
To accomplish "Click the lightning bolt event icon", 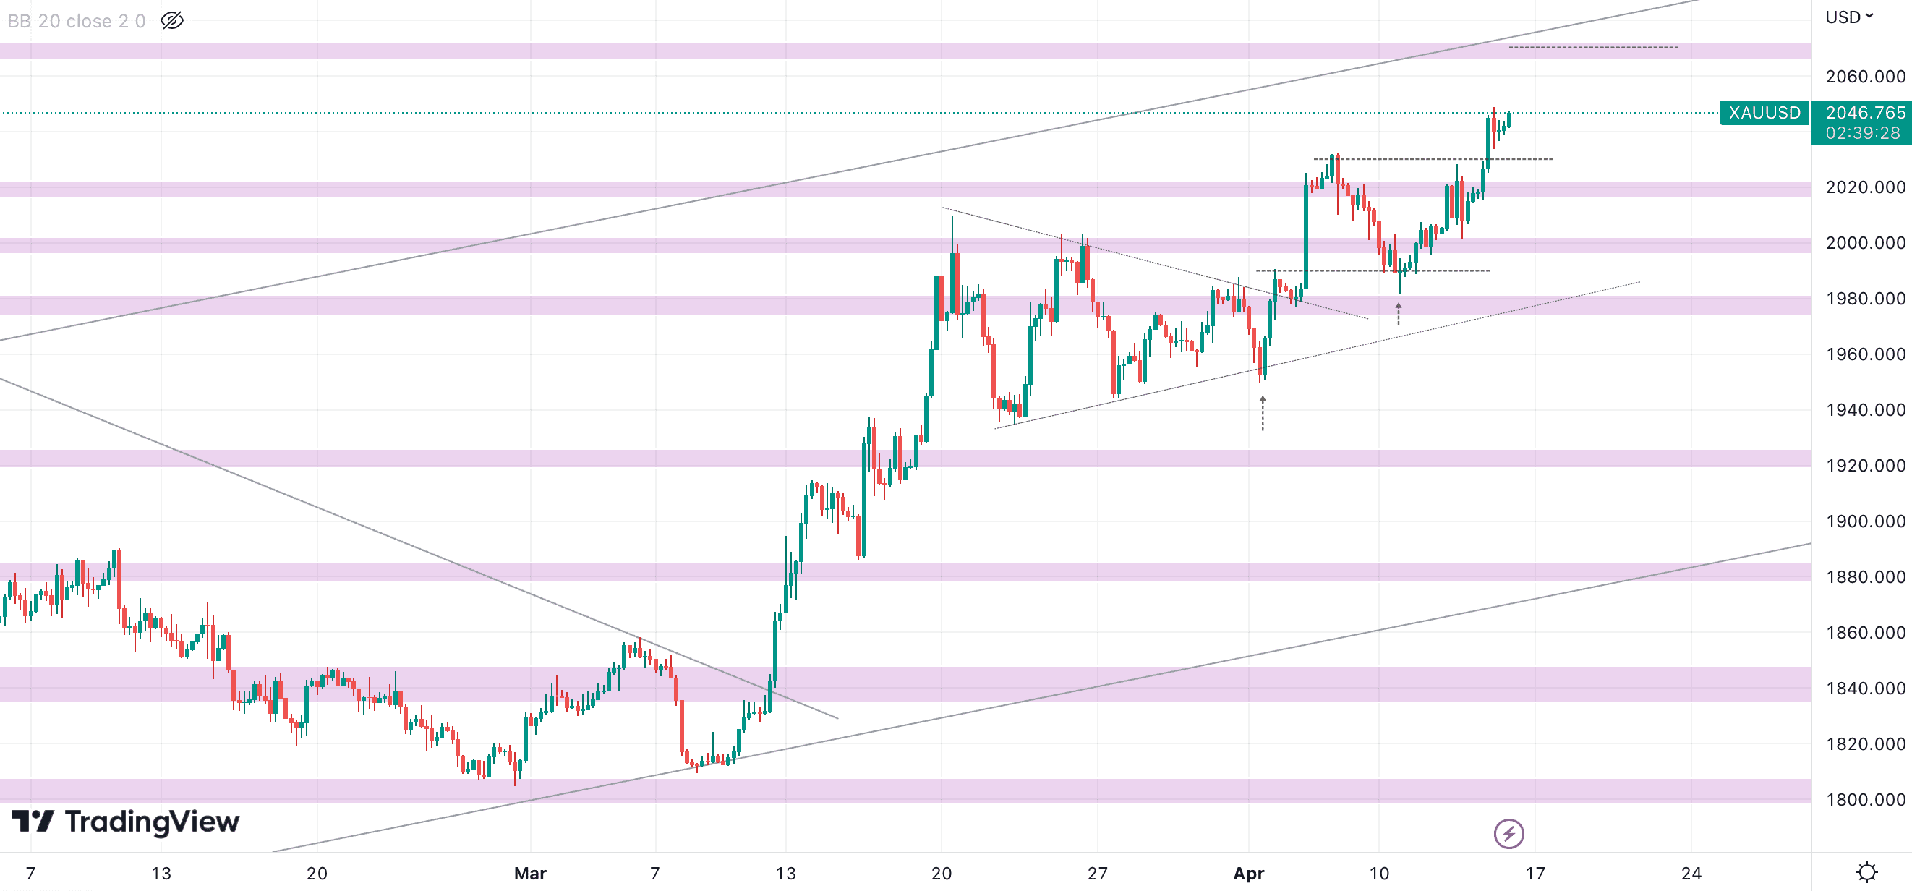I will pos(1509,833).
